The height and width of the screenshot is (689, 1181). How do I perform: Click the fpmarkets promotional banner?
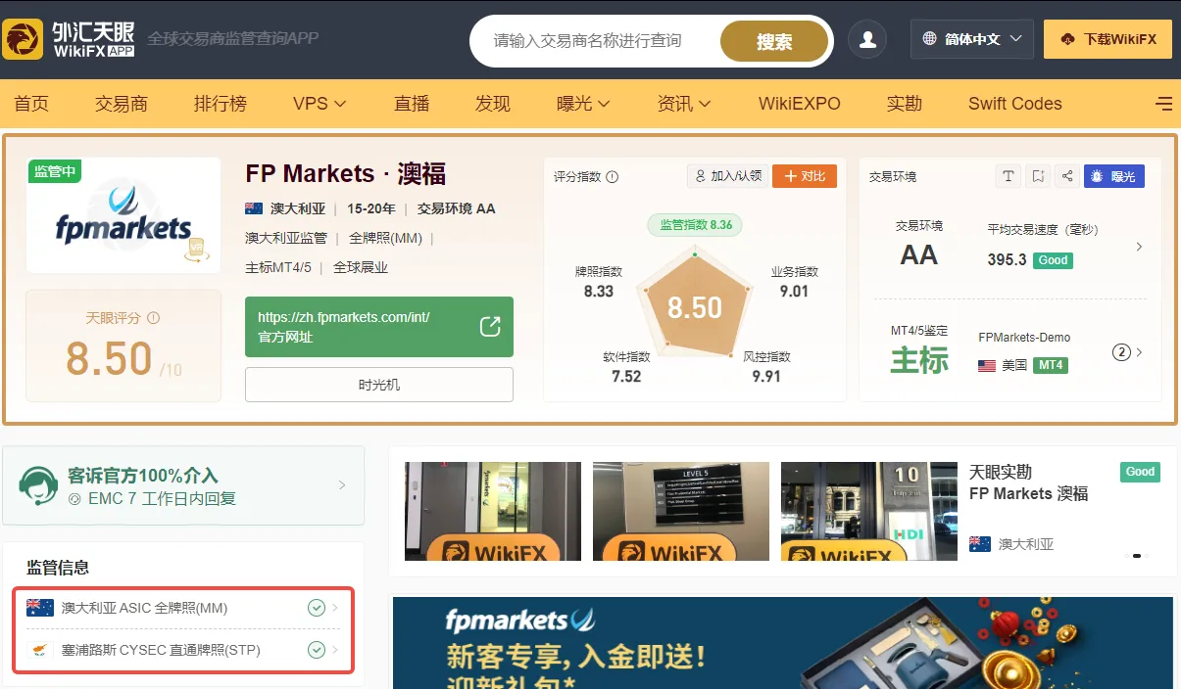[783, 642]
